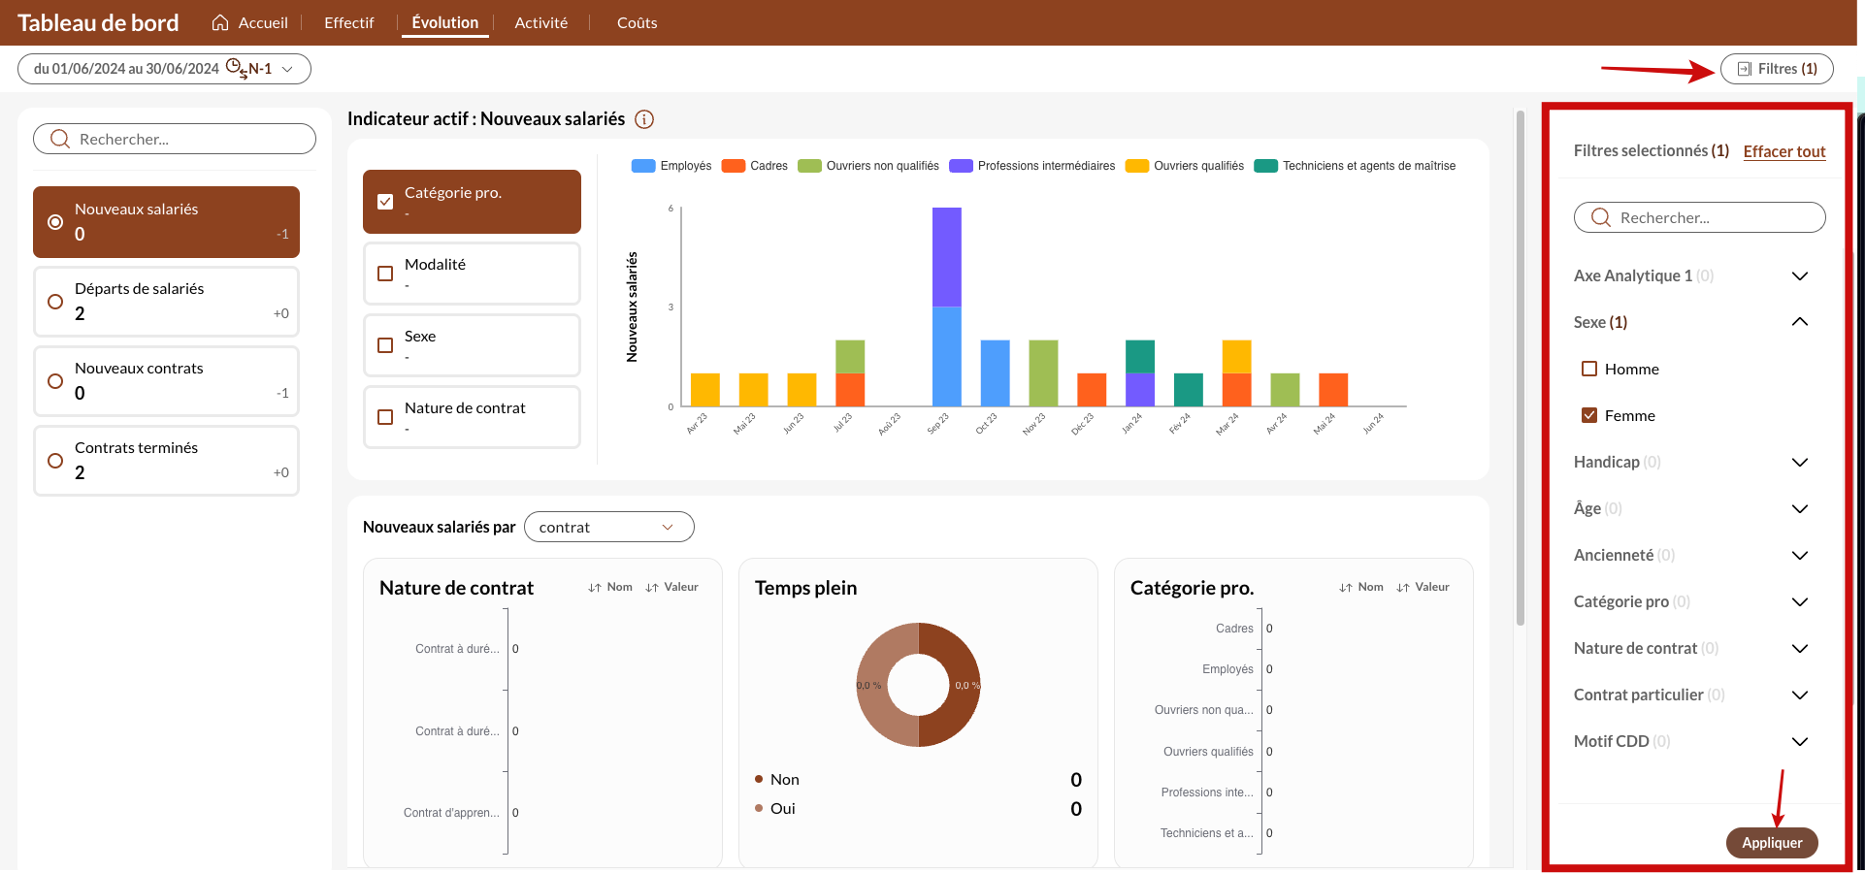Viewport: 1865px width, 873px height.
Task: Sort Nature de contrat by Nom
Action: coord(610,587)
